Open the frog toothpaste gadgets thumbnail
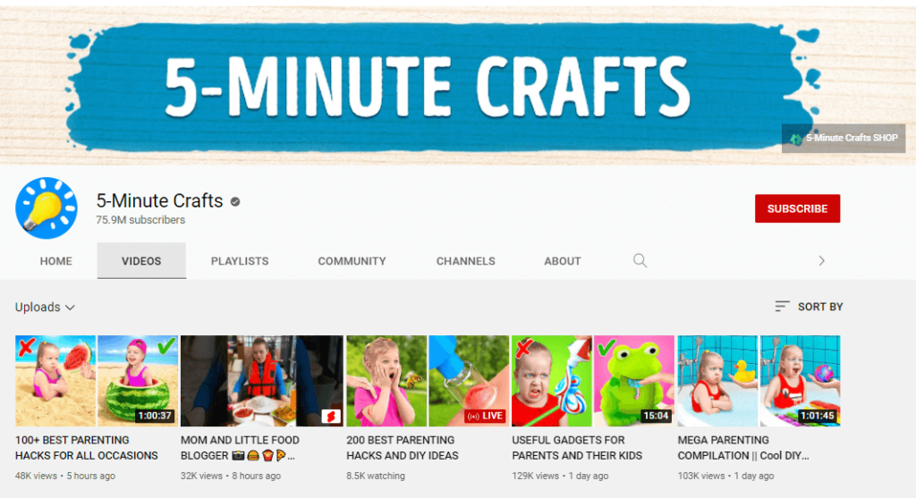Viewport: 916px width, 498px height. [593, 381]
